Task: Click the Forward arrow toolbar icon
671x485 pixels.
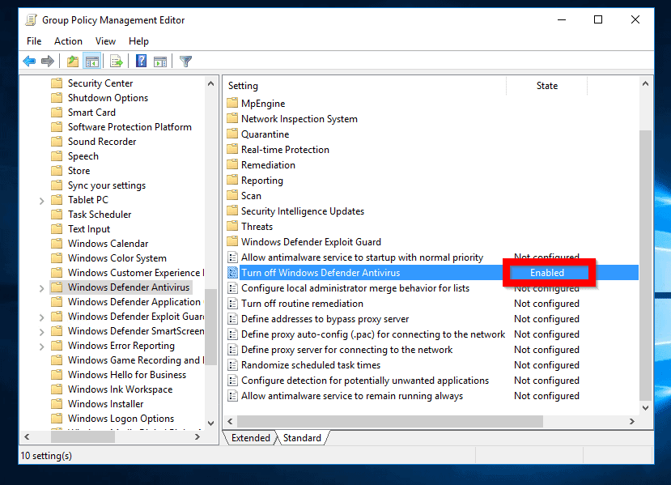Action: tap(48, 62)
